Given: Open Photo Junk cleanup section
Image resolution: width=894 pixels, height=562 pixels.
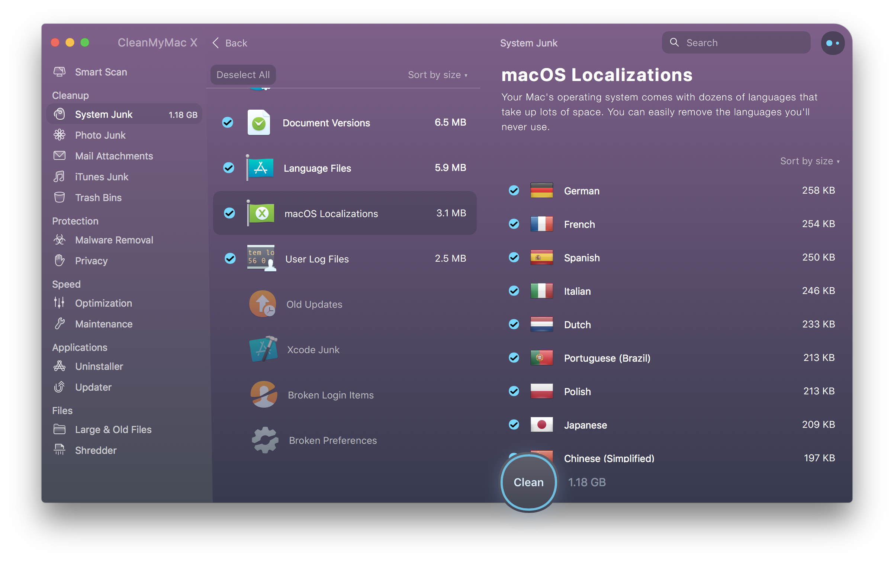Looking at the screenshot, I should pyautogui.click(x=100, y=135).
